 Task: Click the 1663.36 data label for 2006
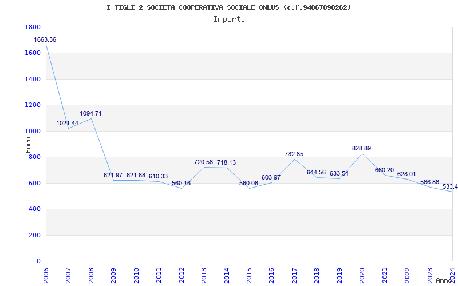pos(45,40)
